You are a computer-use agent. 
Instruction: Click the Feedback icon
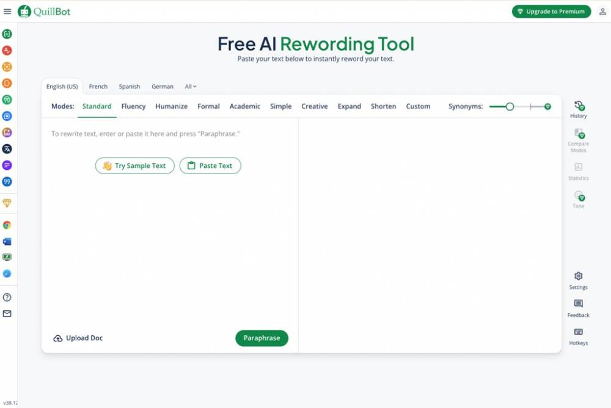click(x=578, y=307)
